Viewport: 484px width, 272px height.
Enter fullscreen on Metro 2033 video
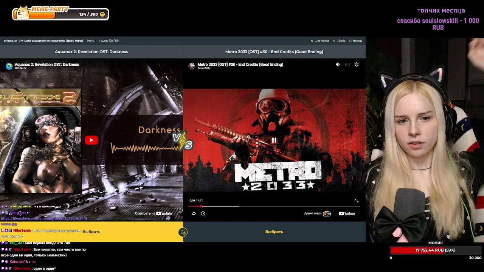pos(356,201)
